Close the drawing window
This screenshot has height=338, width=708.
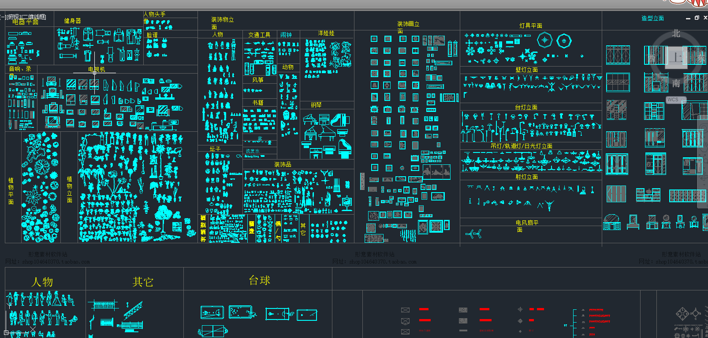pyautogui.click(x=705, y=18)
